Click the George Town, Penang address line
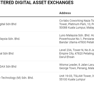This screenshot has width=94, height=92. 77,68
